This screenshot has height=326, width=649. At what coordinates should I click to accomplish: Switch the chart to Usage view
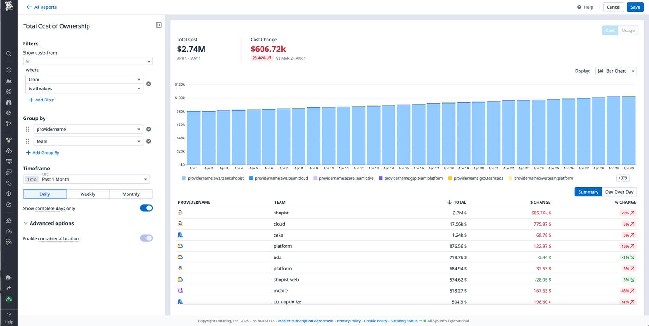[x=628, y=31]
